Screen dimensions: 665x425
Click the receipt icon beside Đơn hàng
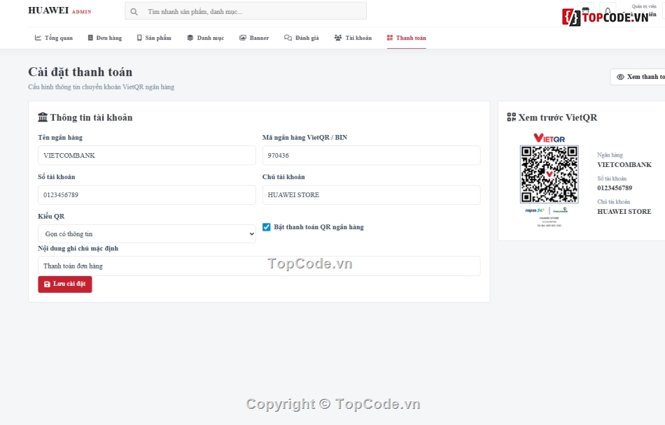coord(90,38)
